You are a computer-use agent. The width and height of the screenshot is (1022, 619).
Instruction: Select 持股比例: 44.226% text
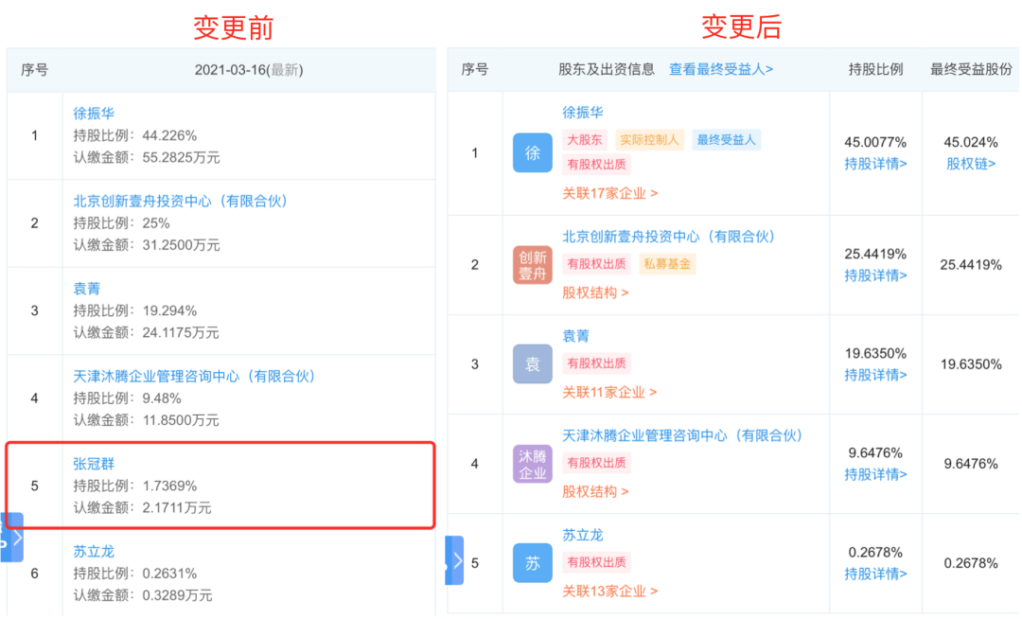point(135,135)
